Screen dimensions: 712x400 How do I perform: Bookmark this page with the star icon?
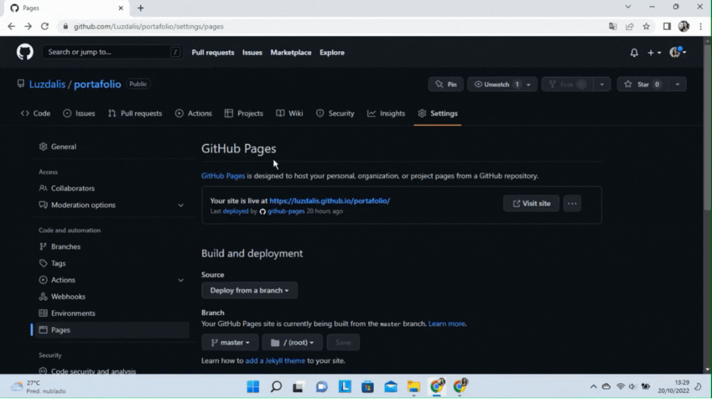646,26
